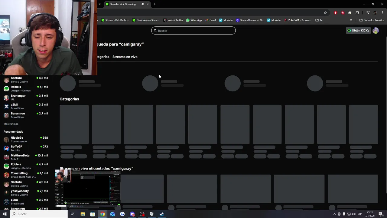Show hidden bookmarks overflow chevron
Image resolution: width=387 pixels, height=218 pixels.
(351, 20)
